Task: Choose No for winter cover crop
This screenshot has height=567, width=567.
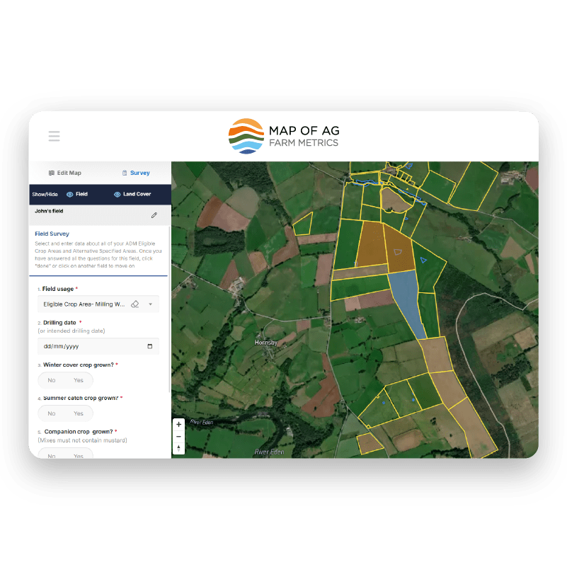Action: 52,380
